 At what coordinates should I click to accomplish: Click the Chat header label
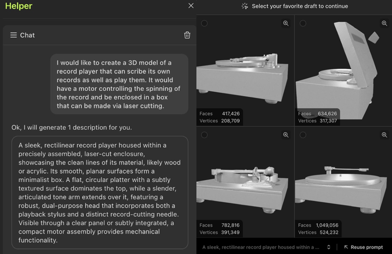[27, 35]
